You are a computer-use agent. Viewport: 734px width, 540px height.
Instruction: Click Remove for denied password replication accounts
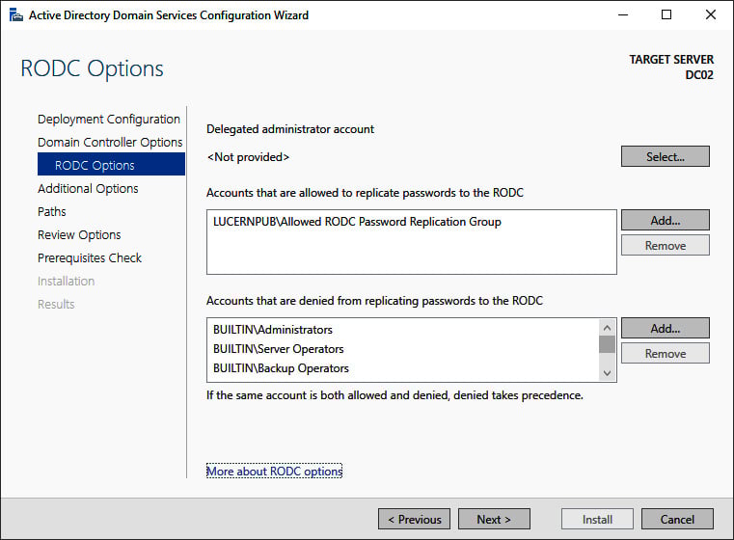pyautogui.click(x=666, y=353)
